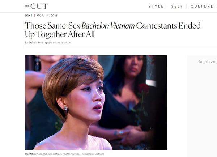The image size is (217, 157).
Task: Click the Youtube/The Bachelor Vietnam photo credit
Action: click(x=87, y=154)
